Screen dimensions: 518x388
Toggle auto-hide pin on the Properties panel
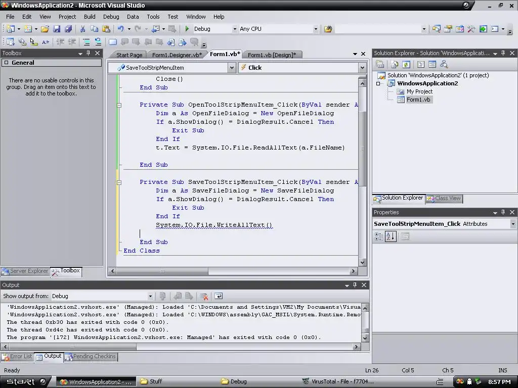[503, 212]
